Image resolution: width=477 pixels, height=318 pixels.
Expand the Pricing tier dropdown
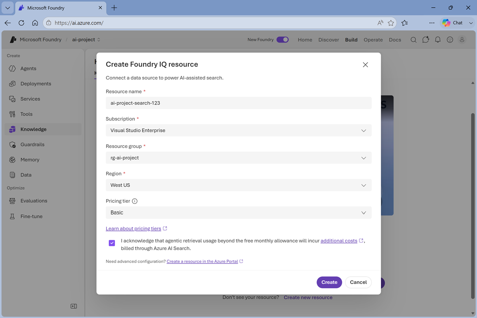(x=238, y=213)
